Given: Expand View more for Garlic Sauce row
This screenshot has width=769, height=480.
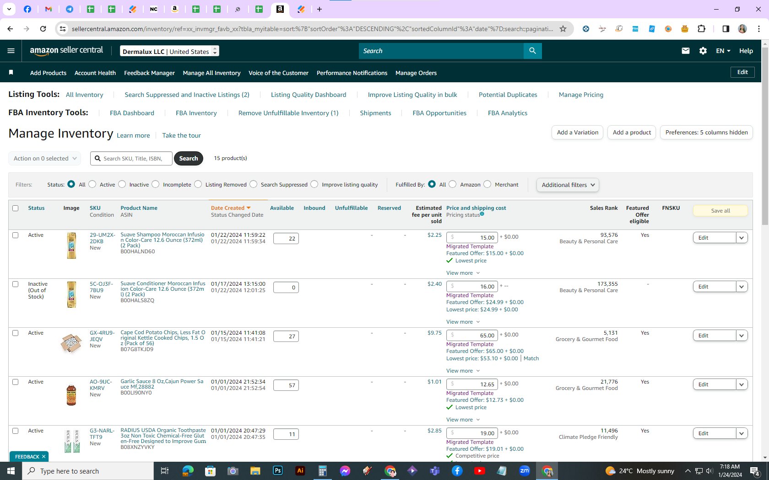Looking at the screenshot, I should tap(463, 420).
